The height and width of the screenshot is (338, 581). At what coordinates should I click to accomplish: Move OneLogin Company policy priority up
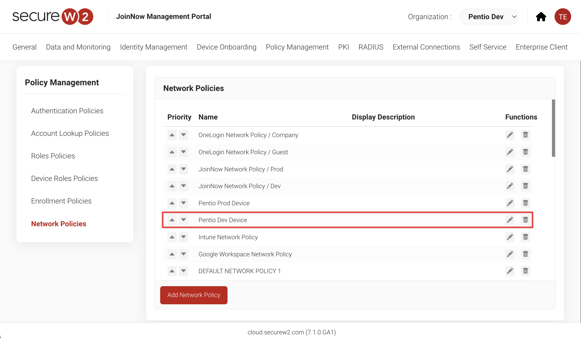[x=172, y=135]
